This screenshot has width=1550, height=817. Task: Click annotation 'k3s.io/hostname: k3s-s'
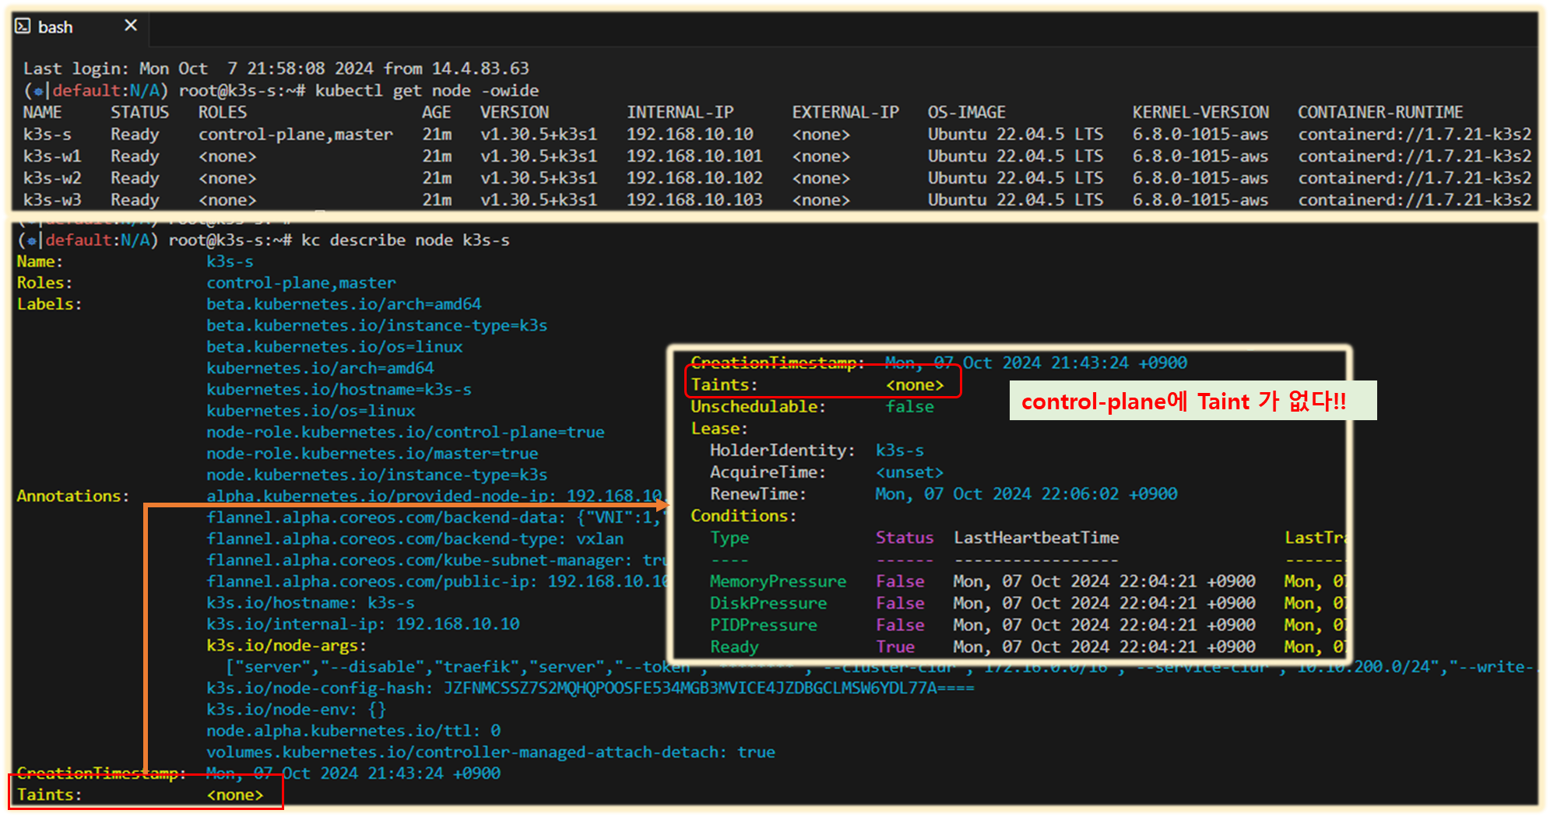click(x=311, y=603)
